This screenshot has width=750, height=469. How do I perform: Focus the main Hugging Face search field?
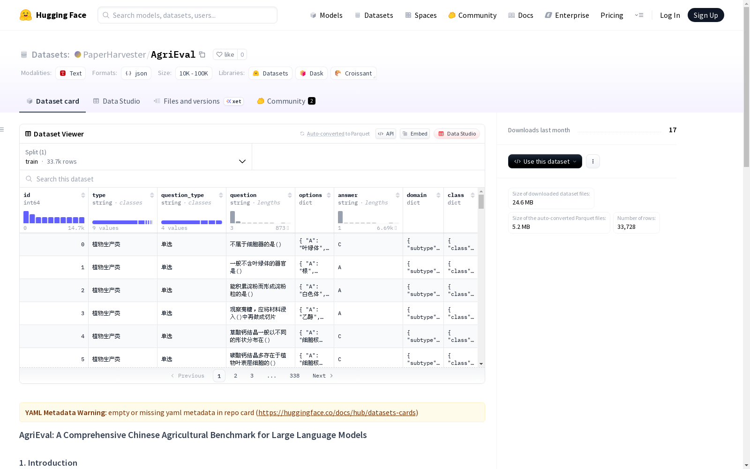[187, 15]
